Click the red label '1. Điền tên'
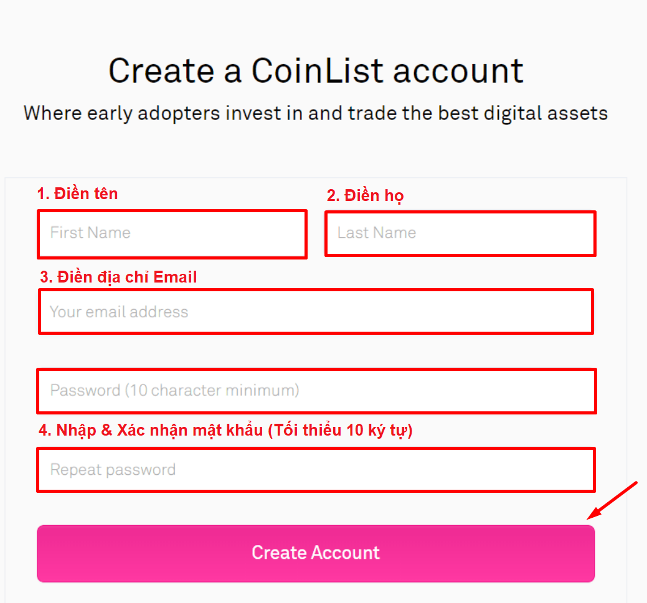 77,194
